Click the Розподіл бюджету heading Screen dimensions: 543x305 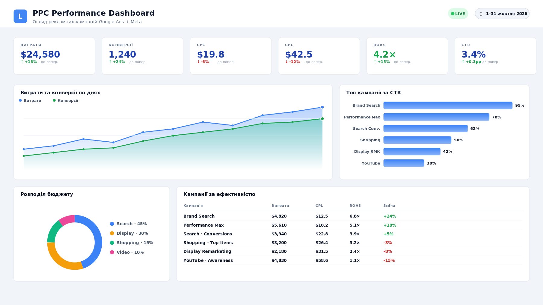(47, 194)
